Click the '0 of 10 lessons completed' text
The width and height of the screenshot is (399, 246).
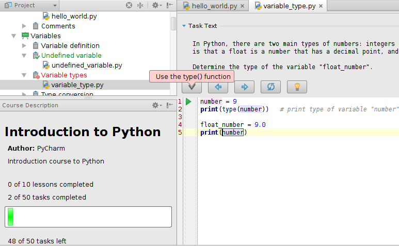[51, 184]
